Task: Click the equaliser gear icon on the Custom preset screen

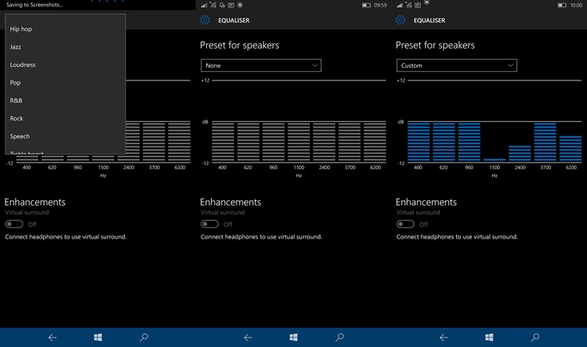Action: (x=401, y=20)
